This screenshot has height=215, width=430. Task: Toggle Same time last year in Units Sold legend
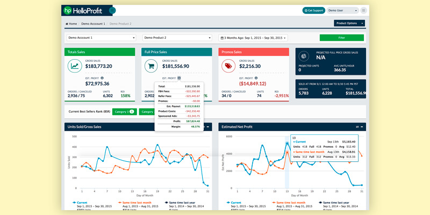pos(180,203)
